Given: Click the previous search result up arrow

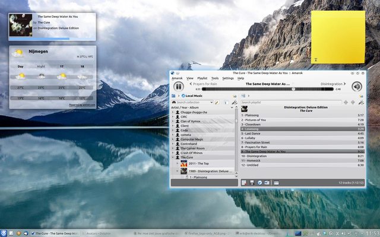Looking at the screenshot, I should coord(346,103).
